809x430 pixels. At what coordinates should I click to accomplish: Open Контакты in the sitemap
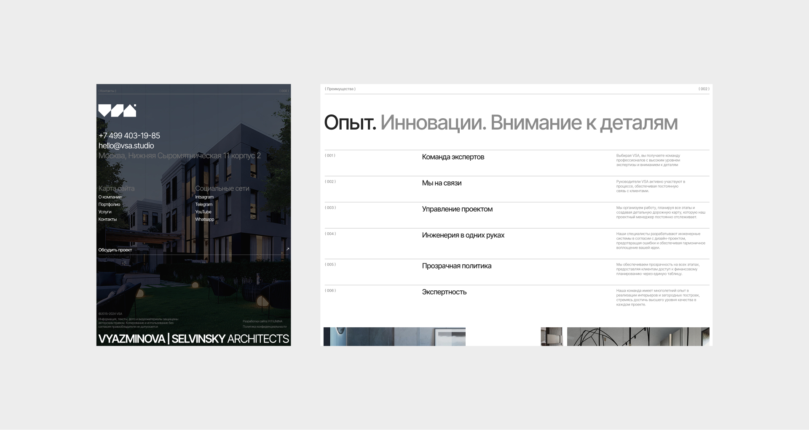pos(107,219)
